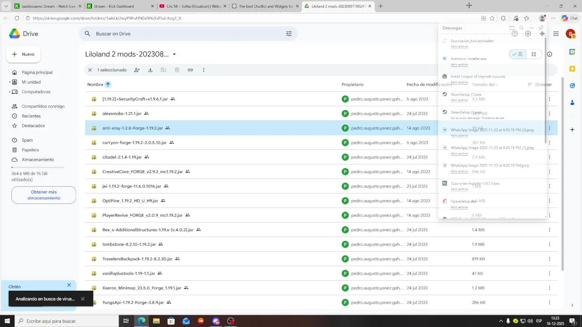The height and width of the screenshot is (327, 582).
Task: Open Google Calendar in side panel
Action: 572,52
